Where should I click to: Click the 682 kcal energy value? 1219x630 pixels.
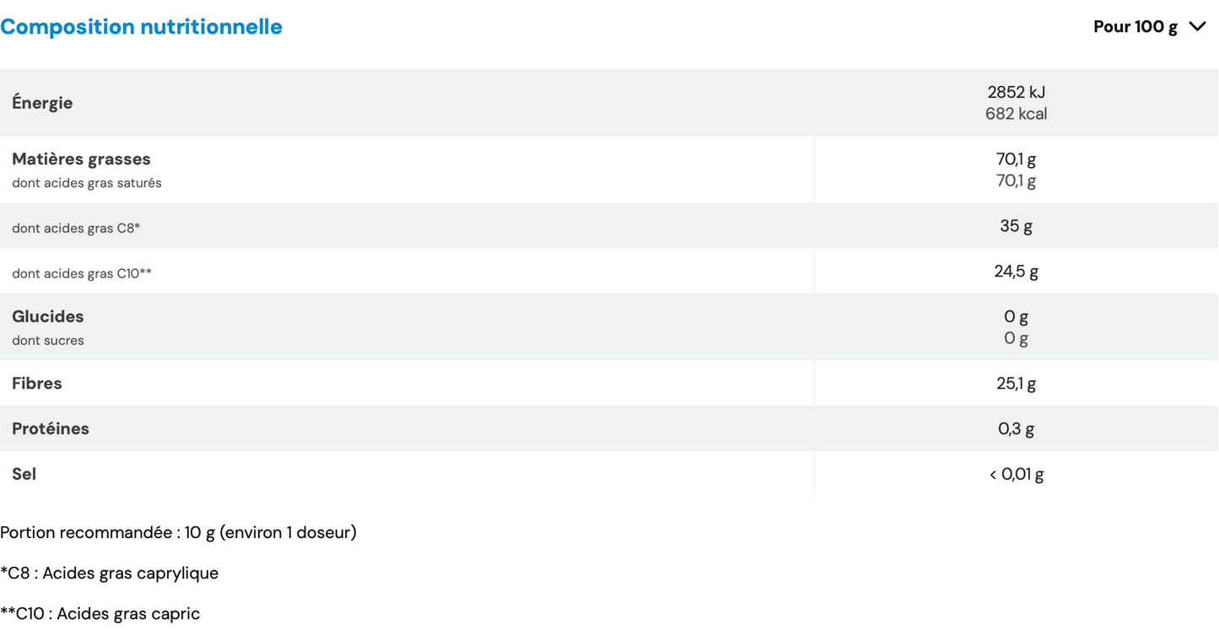click(1016, 114)
